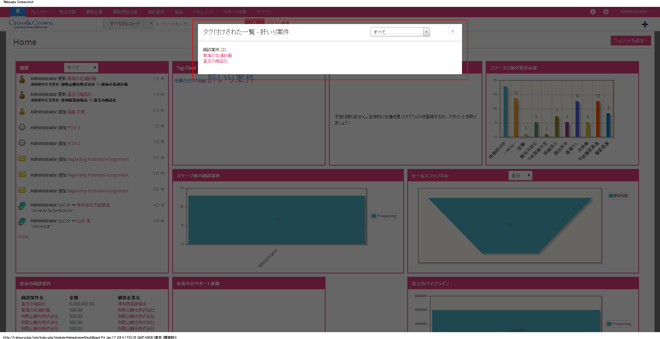Open 湯布院温泉協会 company link
This screenshot has height=339, width=660.
(132, 304)
